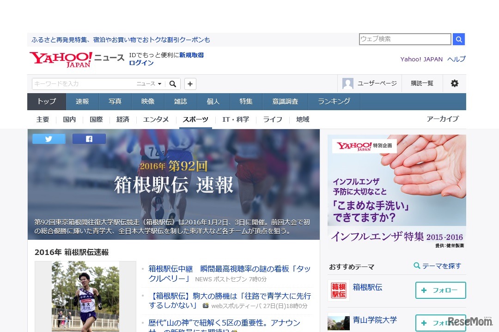The width and height of the screenshot is (499, 332).
Task: Share the page on Twitter
Action: pyautogui.click(x=49, y=138)
